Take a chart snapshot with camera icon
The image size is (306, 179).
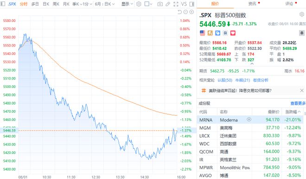160,4
